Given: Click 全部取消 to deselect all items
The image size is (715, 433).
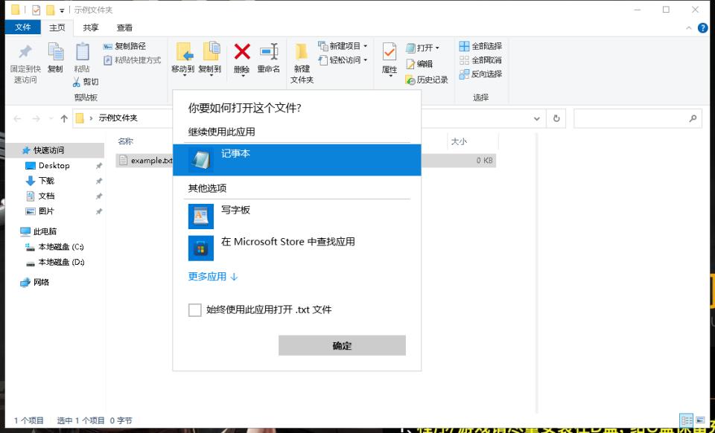Looking at the screenshot, I should pos(480,60).
